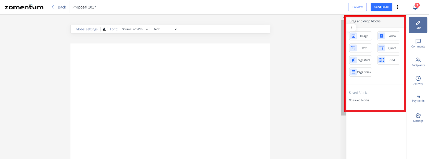This screenshot has width=429, height=159.
Task: Open the Preview button
Action: (x=357, y=7)
